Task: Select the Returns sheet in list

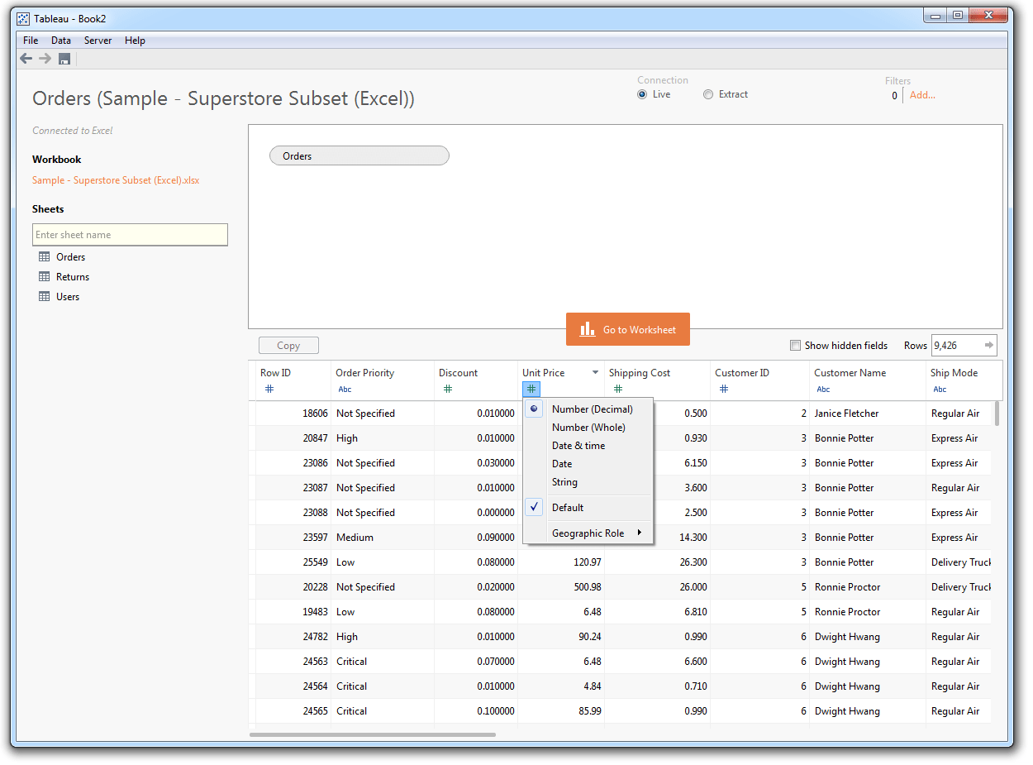Action: point(73,276)
